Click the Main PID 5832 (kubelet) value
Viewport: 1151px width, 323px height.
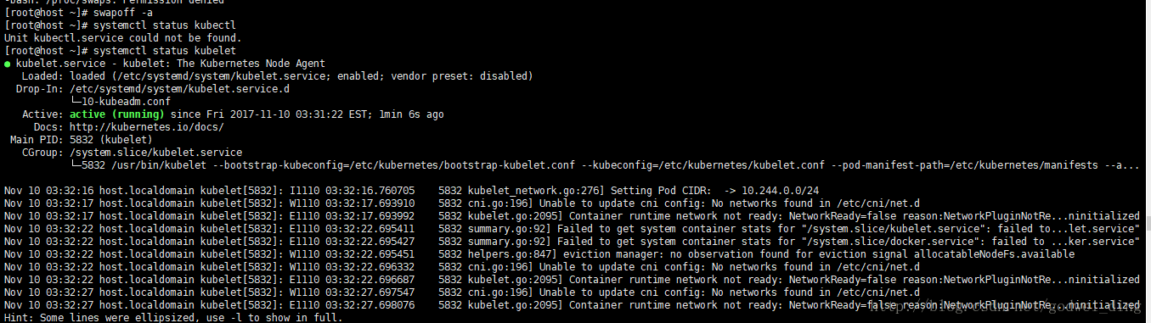click(110, 140)
